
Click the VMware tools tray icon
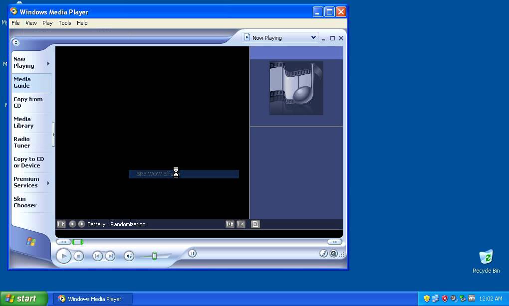[x=472, y=298]
